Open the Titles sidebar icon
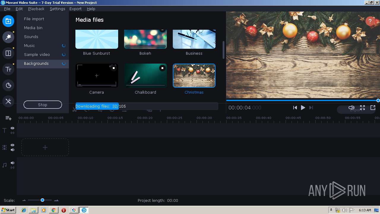The image size is (380, 214). [8, 69]
